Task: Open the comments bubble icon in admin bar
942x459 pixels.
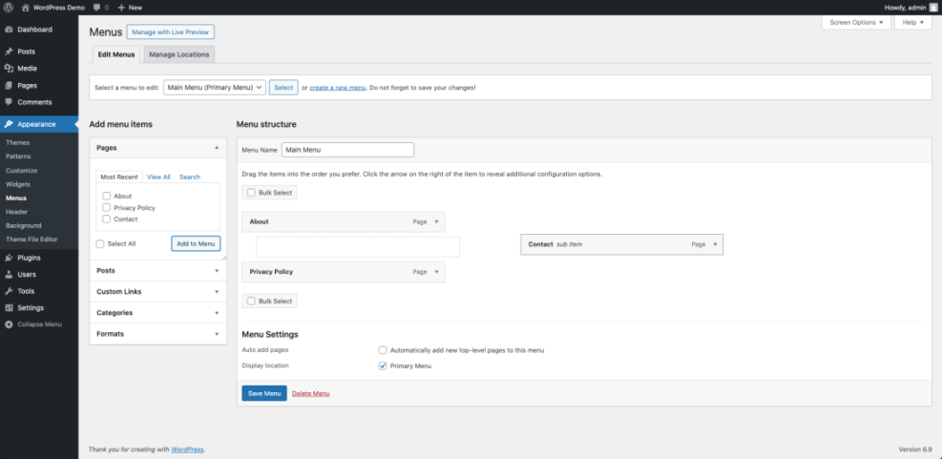Action: click(x=97, y=8)
